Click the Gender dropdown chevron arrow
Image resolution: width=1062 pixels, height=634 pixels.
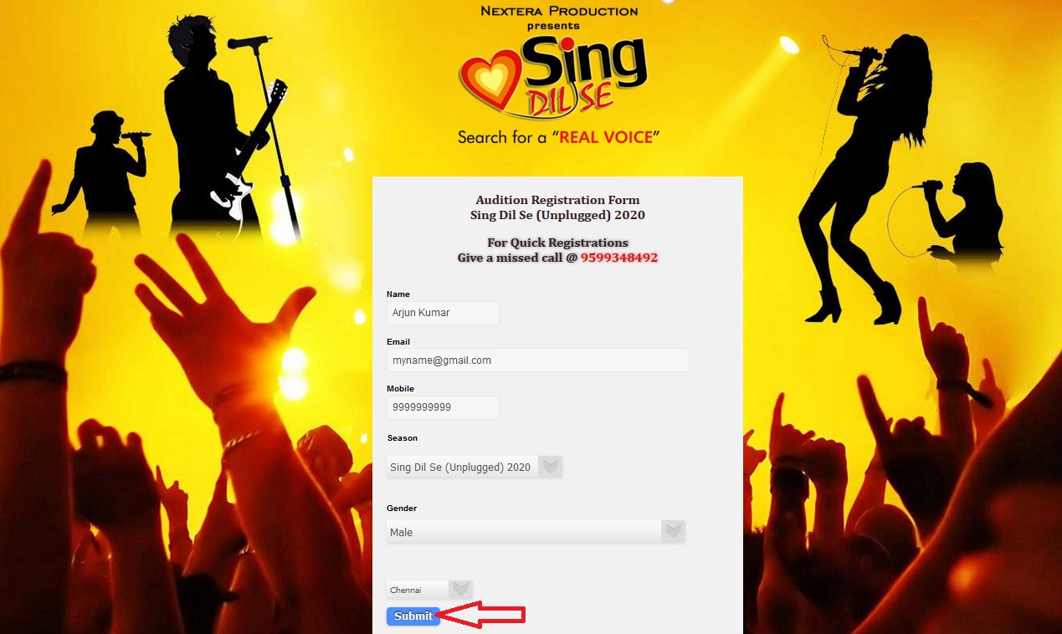point(672,531)
